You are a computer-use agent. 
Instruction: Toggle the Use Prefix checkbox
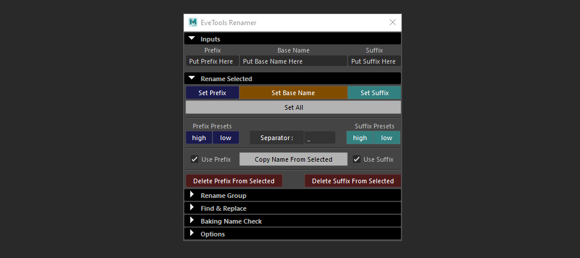pos(194,159)
